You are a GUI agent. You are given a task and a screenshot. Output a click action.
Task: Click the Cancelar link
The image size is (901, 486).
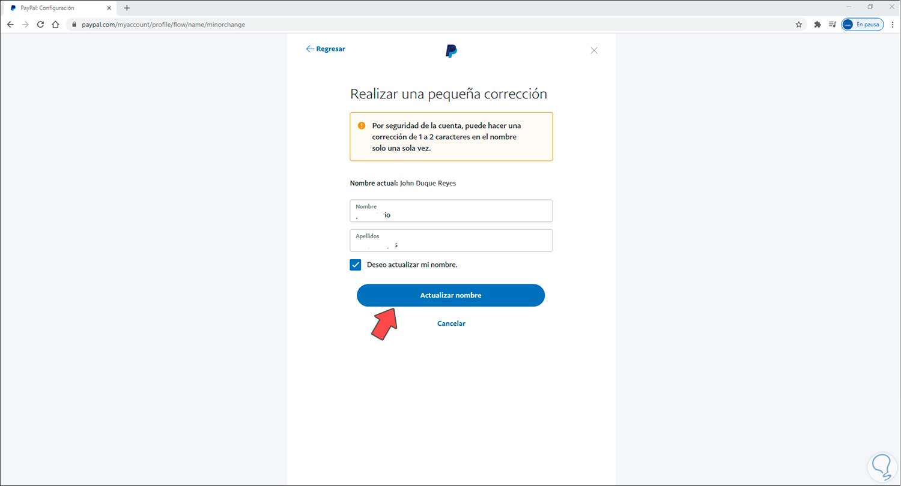tap(451, 323)
